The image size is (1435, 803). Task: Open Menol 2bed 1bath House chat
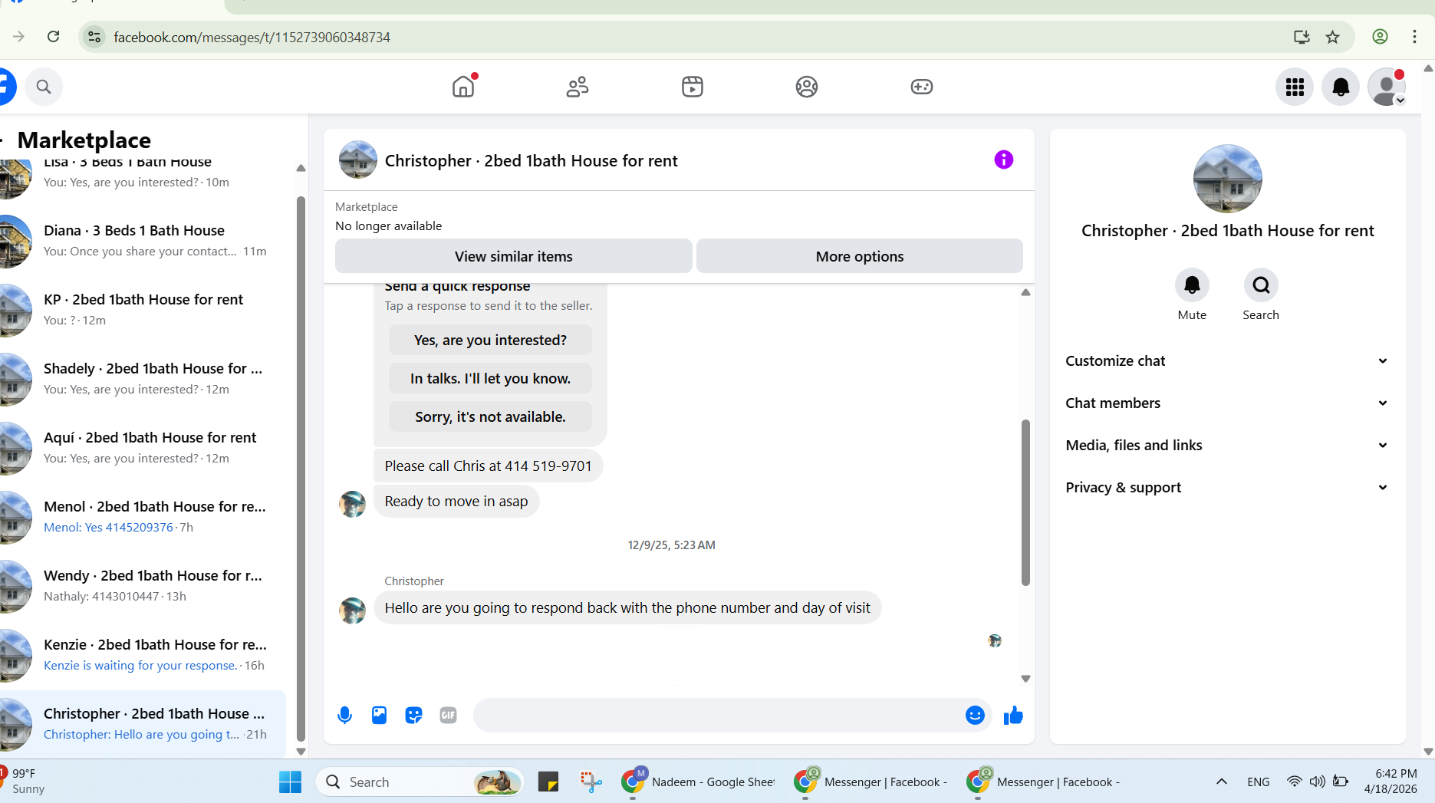click(143, 517)
